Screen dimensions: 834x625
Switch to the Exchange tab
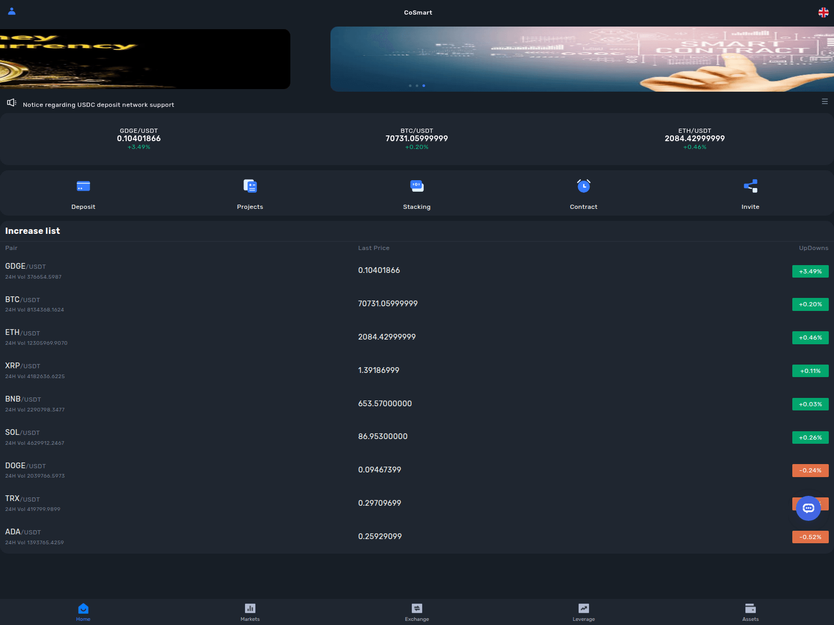416,612
